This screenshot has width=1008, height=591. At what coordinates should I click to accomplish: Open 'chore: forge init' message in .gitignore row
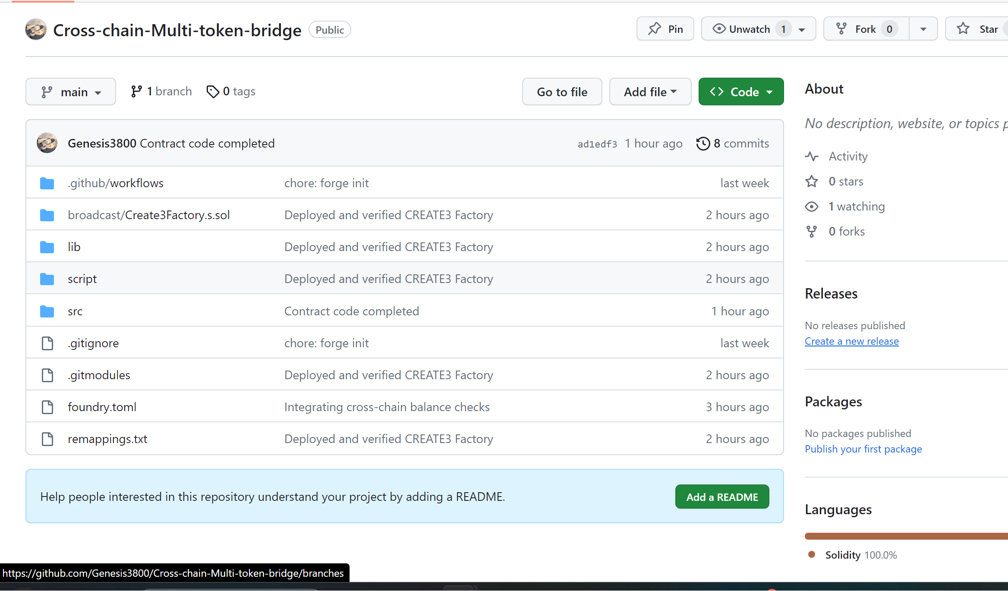[326, 343]
